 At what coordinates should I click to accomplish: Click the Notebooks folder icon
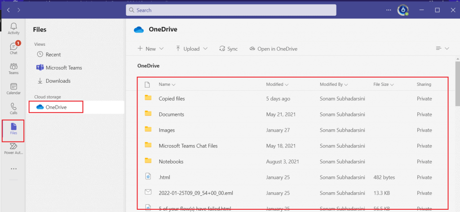click(x=148, y=161)
